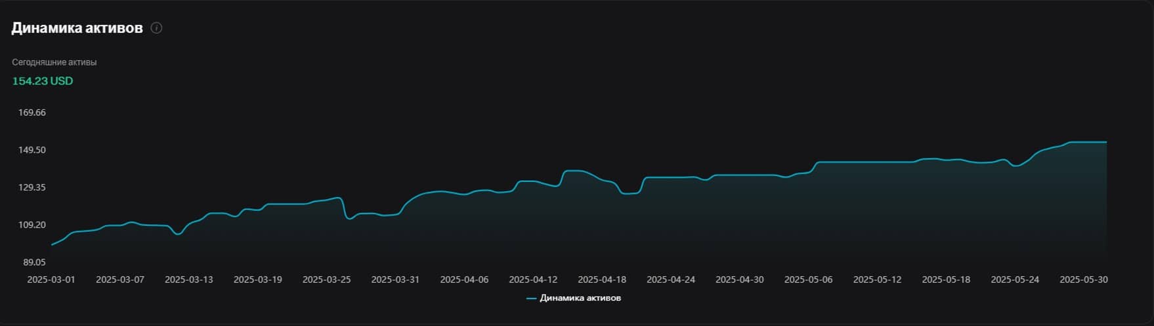Viewport: 1154px width, 326px height.
Task: Click the info icon beside Динамика активов
Action: [156, 28]
